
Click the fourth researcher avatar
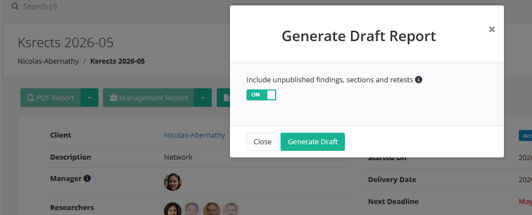coord(231,209)
